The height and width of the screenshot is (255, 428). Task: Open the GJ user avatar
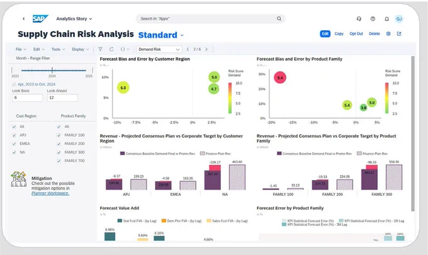[x=399, y=19]
